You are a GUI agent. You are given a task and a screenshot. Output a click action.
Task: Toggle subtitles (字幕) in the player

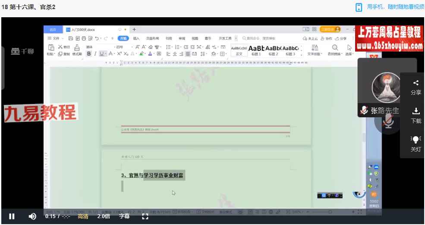point(124,216)
